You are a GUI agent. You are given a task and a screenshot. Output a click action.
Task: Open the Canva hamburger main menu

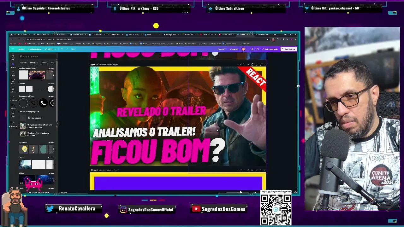[13, 49]
